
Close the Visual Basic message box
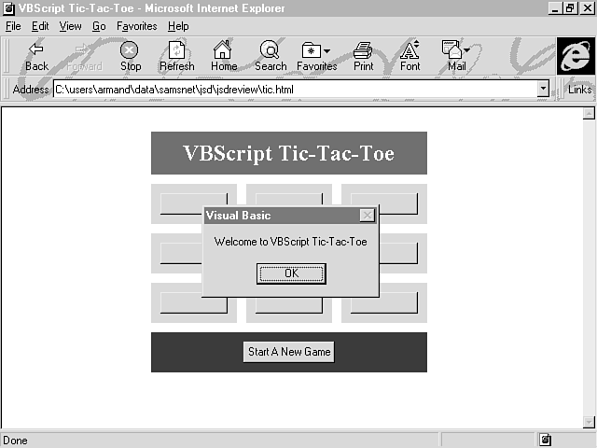tap(368, 216)
